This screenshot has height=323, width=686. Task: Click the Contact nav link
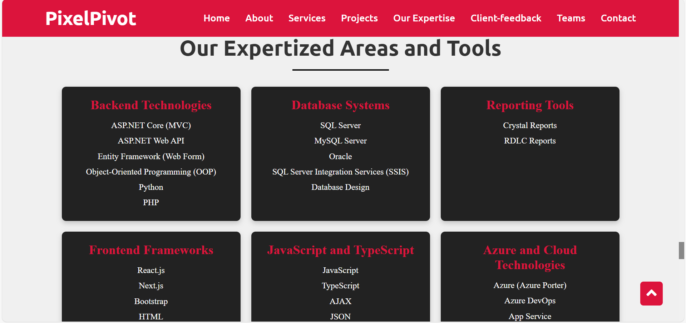pyautogui.click(x=618, y=18)
